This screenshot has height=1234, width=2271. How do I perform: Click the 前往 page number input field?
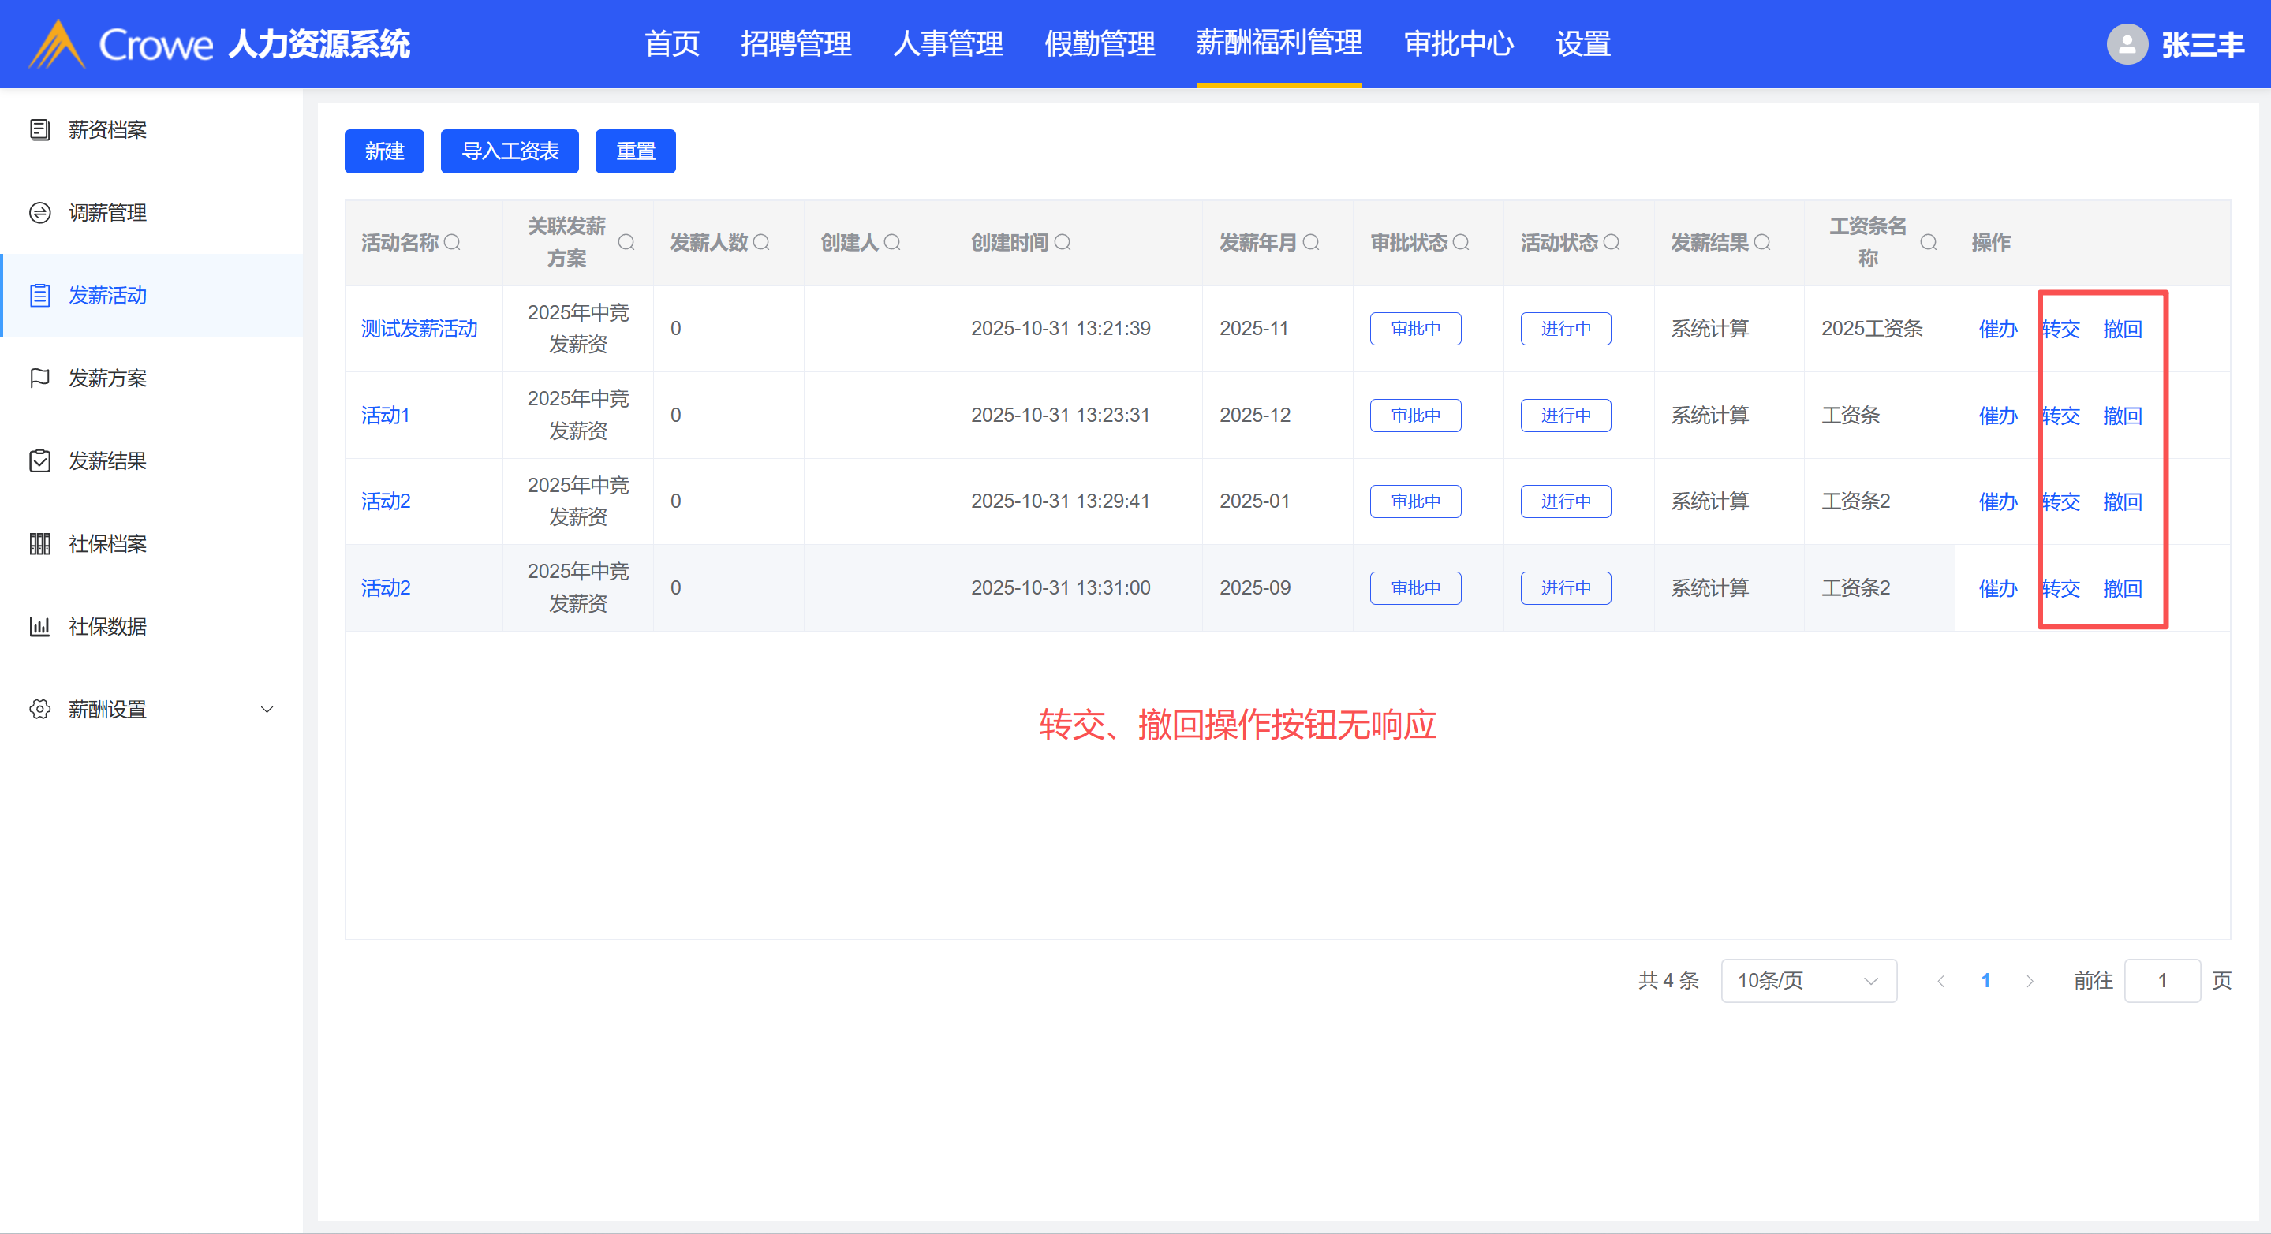2161,981
